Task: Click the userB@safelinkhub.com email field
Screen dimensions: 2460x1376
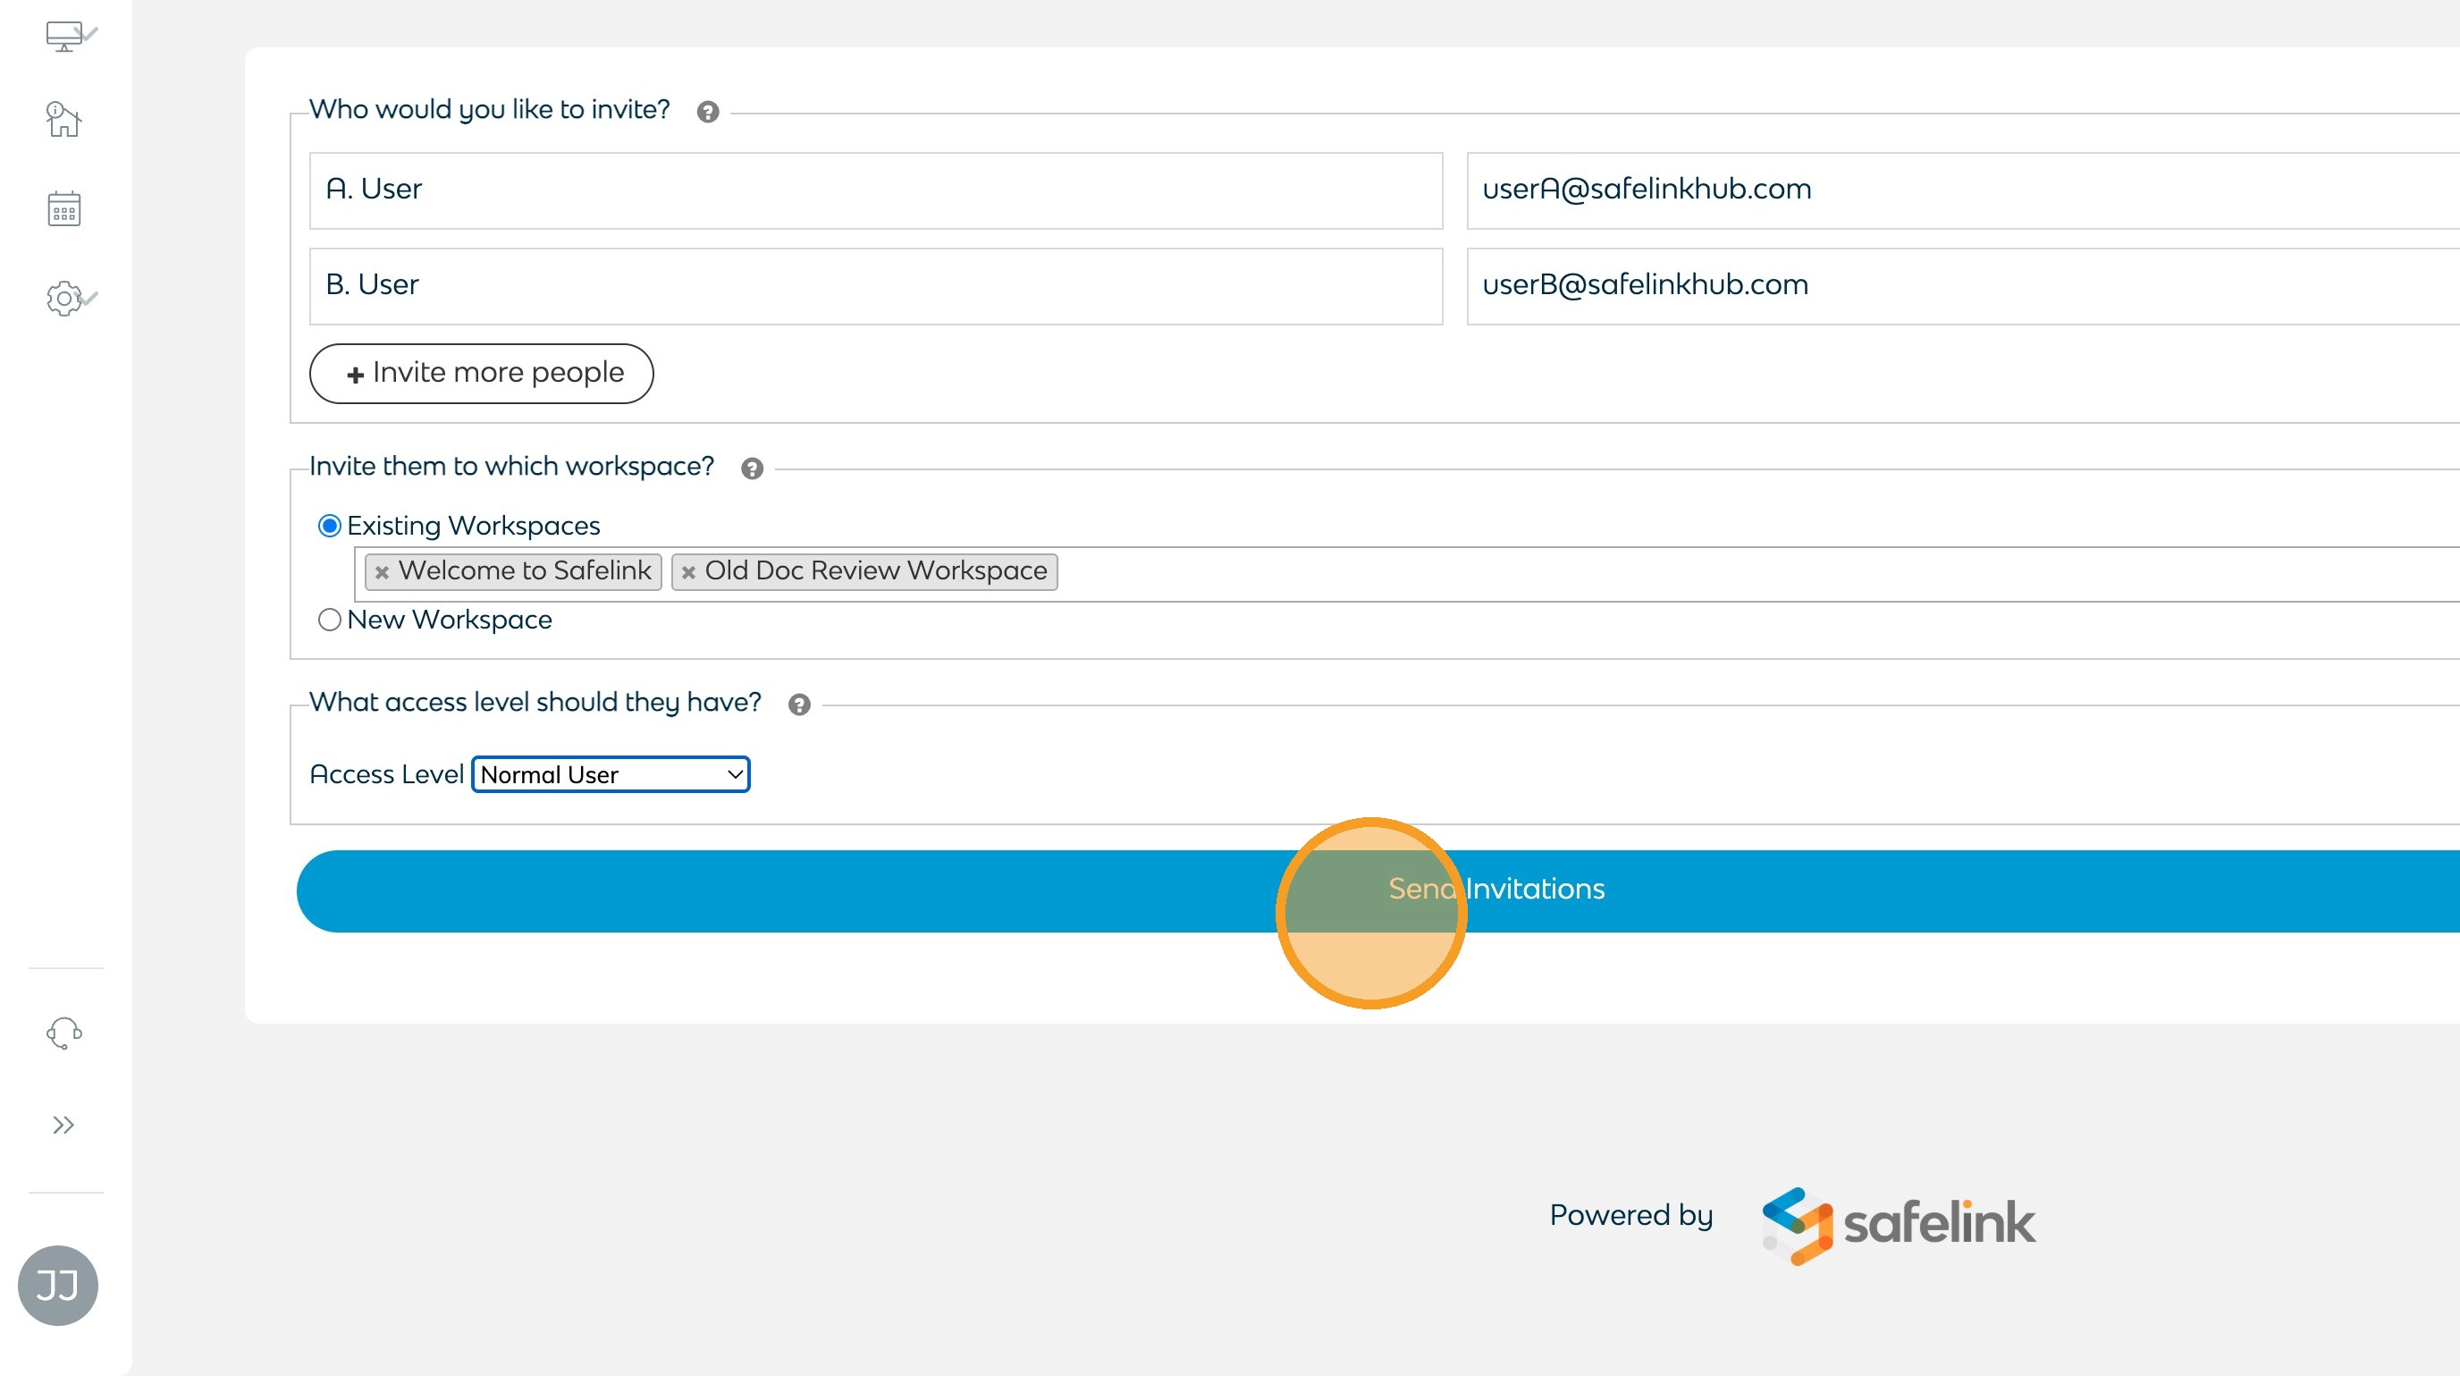Action: pos(1958,285)
